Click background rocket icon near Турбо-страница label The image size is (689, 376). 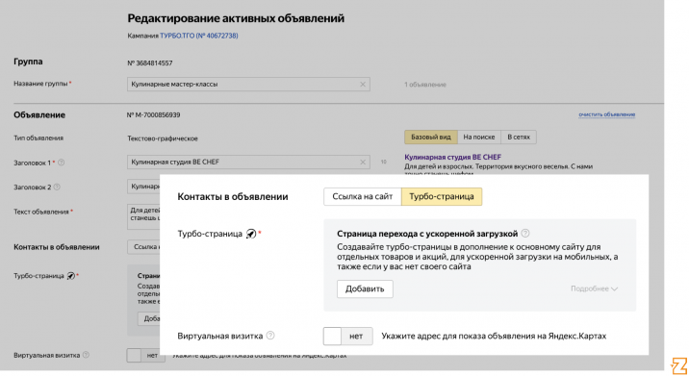point(71,276)
